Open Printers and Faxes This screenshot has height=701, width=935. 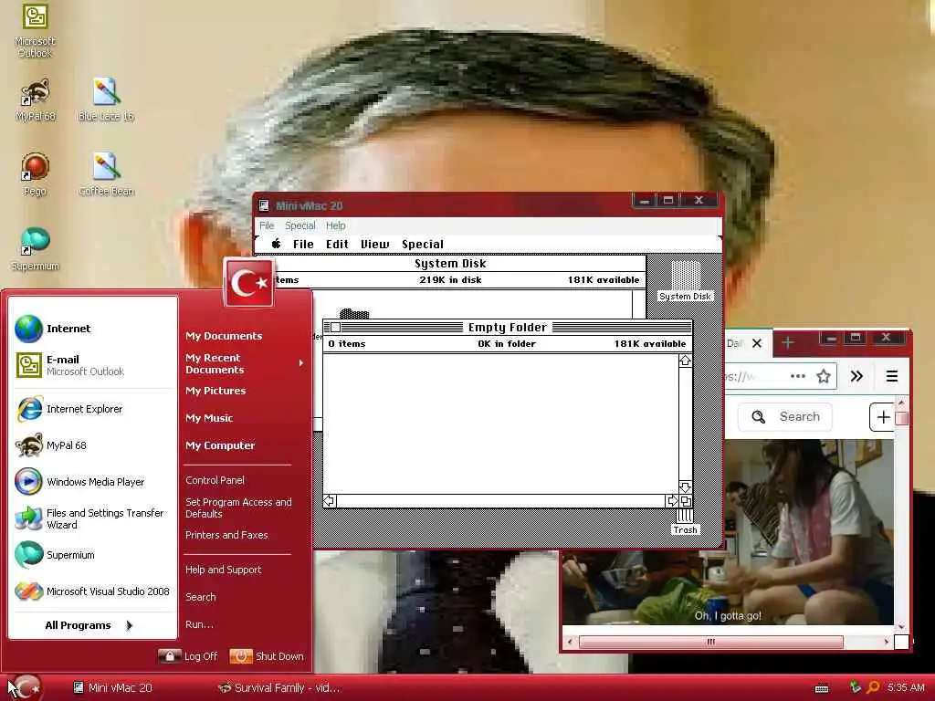pyautogui.click(x=226, y=535)
